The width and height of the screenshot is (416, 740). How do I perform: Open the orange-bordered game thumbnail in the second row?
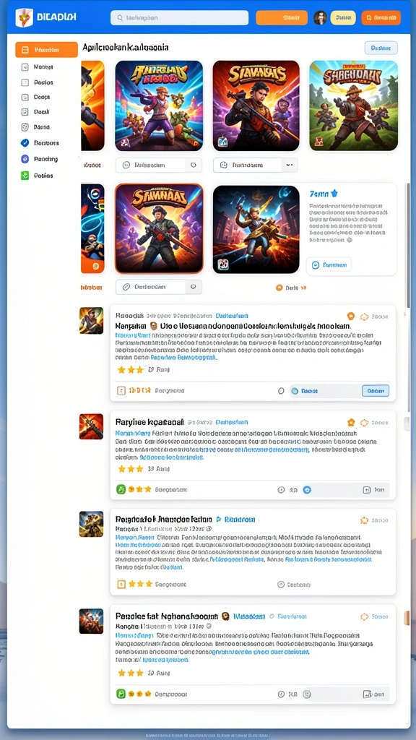[x=159, y=229]
